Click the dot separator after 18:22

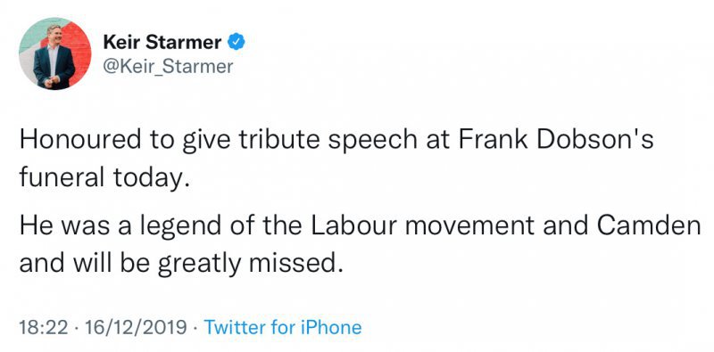click(77, 328)
